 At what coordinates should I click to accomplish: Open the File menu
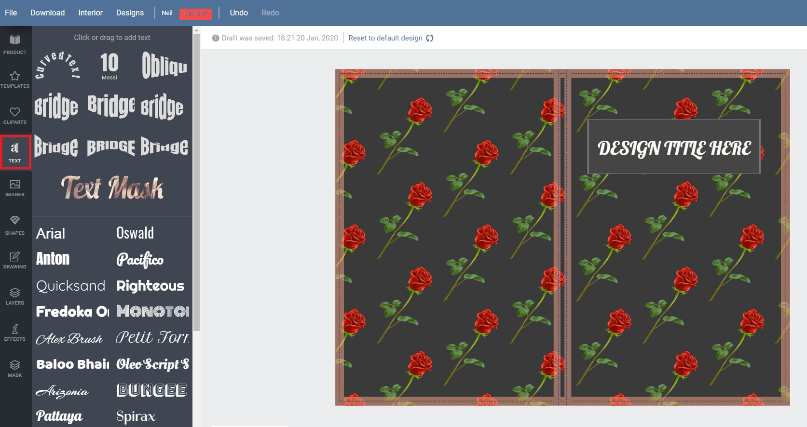[11, 13]
